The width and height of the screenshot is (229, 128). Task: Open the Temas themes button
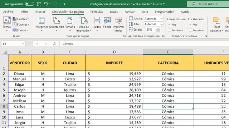pyautogui.click(x=7, y=24)
